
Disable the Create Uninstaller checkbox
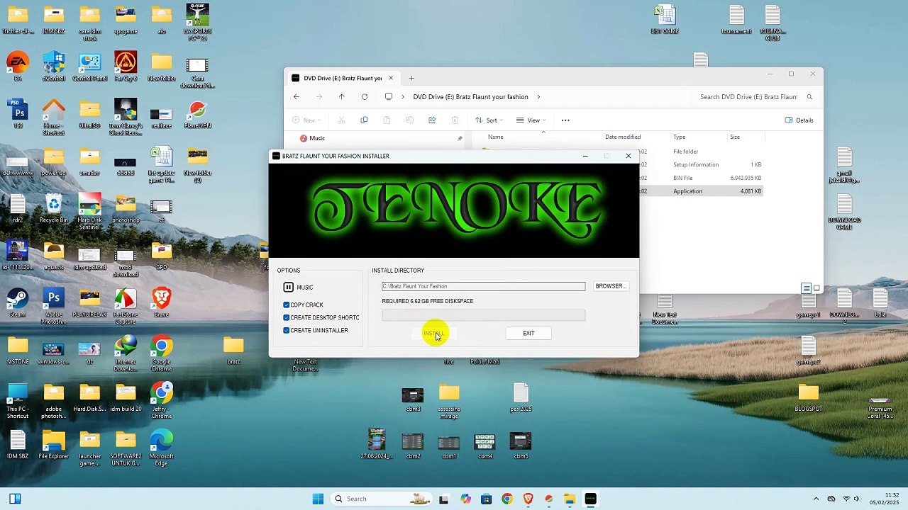pos(286,330)
